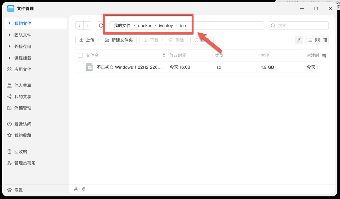Minimize the 文件管理 window
Viewport: 340px width, 199px height.
click(302, 8)
